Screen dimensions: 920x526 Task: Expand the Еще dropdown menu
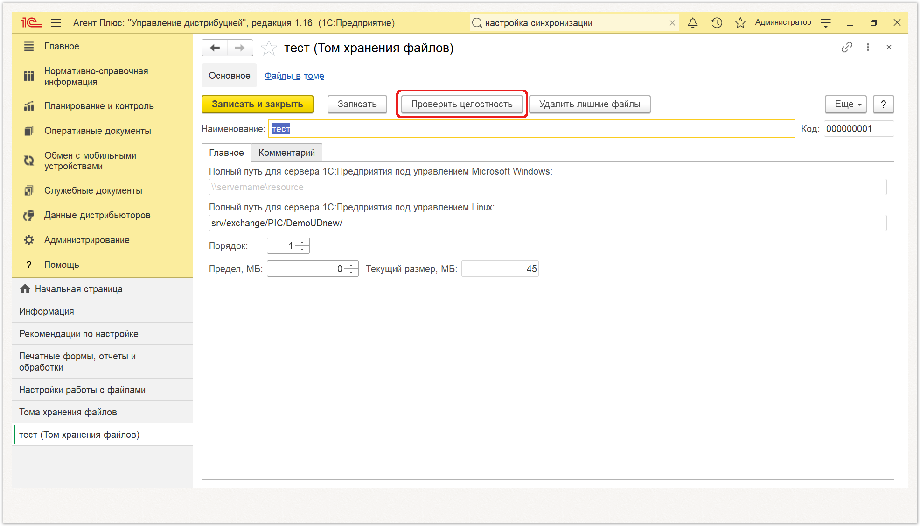pyautogui.click(x=846, y=104)
